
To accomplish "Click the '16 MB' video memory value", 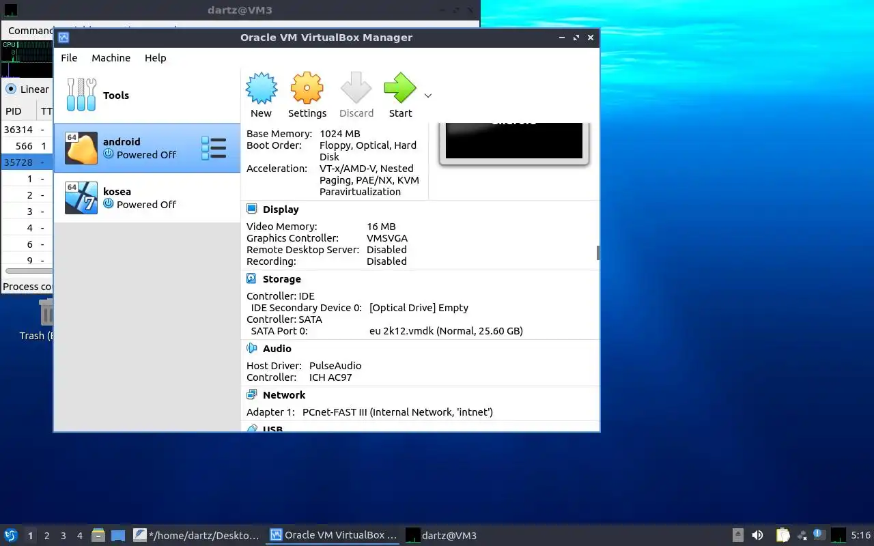I will [x=381, y=227].
